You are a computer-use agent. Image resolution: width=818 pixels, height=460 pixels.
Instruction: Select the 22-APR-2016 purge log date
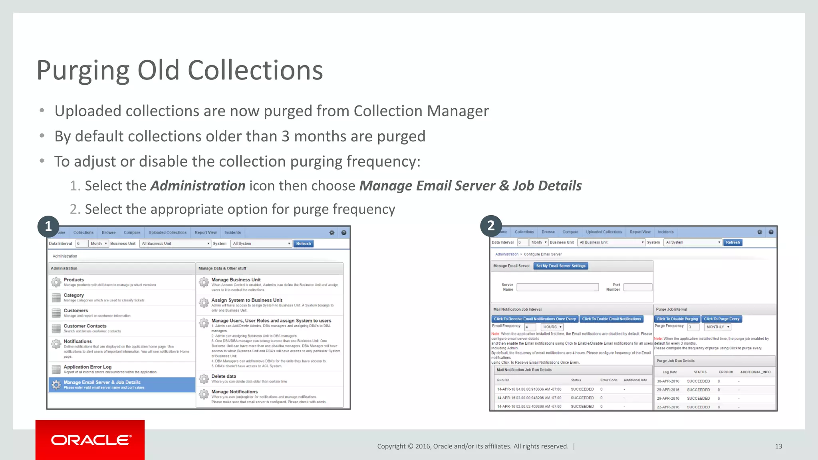click(x=668, y=407)
